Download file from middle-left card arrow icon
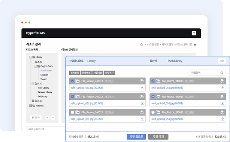 pos(142,104)
